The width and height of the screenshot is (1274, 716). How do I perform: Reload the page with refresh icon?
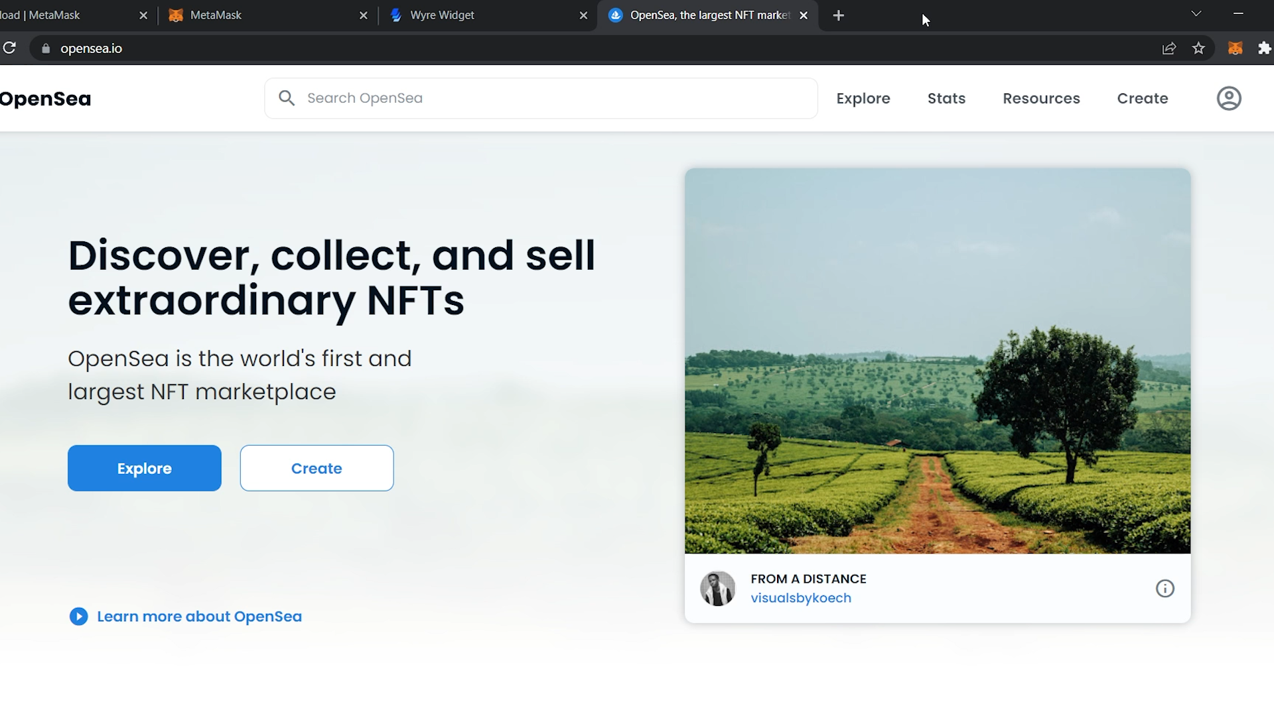(10, 48)
